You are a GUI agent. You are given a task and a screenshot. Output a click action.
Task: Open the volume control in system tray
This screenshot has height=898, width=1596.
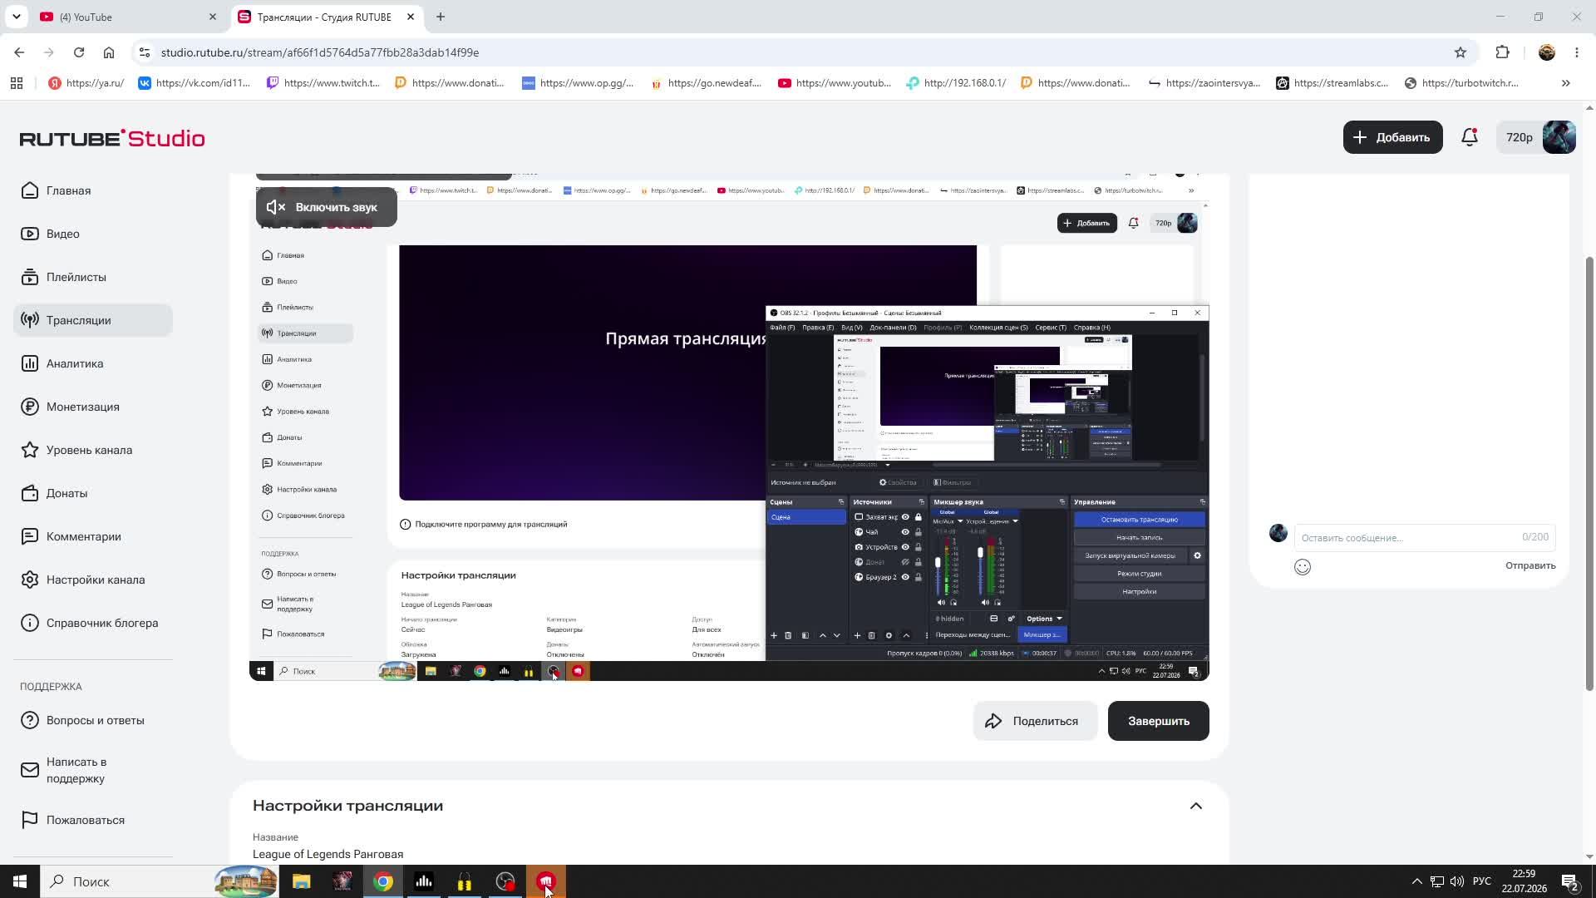tap(1456, 881)
